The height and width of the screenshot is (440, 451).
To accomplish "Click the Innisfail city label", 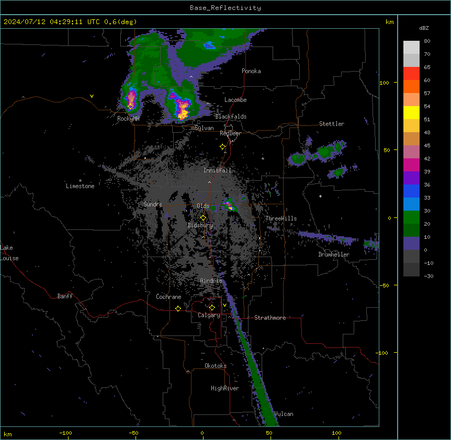I will pyautogui.click(x=217, y=170).
